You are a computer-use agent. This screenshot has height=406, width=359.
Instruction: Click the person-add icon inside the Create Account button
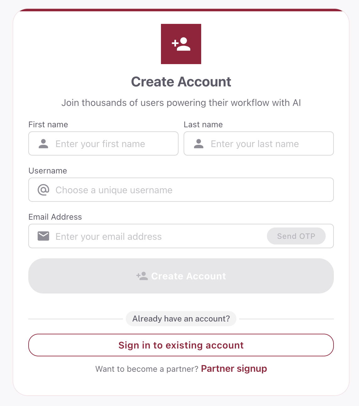(142, 276)
